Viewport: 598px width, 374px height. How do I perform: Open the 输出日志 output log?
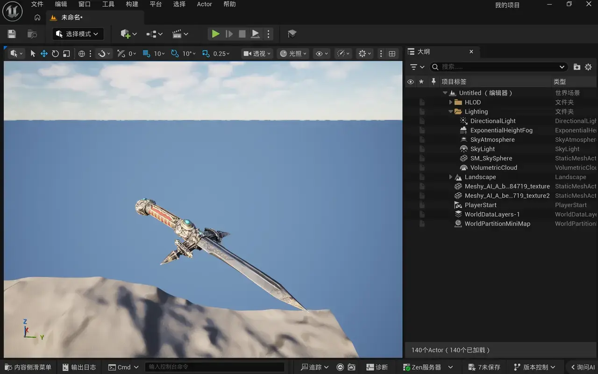point(79,367)
